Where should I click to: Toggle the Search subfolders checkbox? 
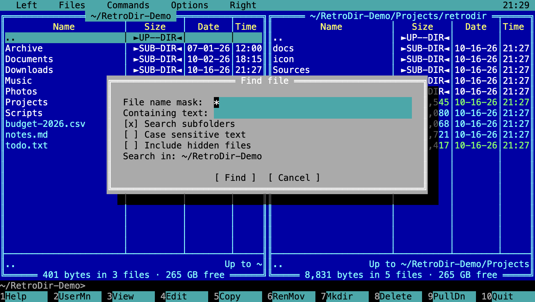pyautogui.click(x=179, y=124)
